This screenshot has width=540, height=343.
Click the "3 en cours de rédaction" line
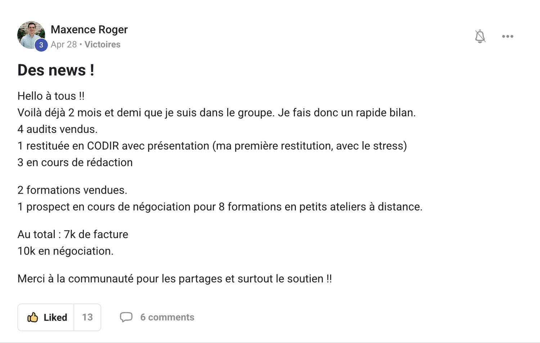pyautogui.click(x=75, y=162)
